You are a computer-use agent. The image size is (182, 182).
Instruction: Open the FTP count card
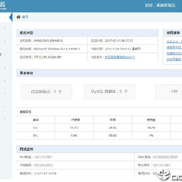click(x=169, y=92)
